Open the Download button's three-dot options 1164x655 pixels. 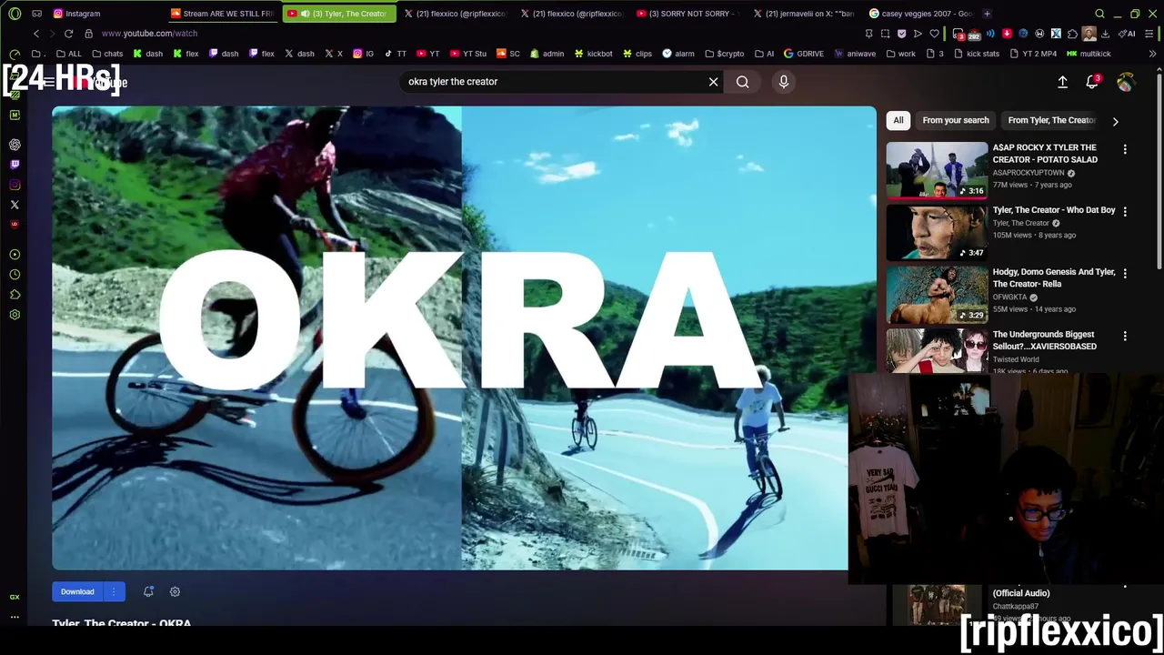pyautogui.click(x=114, y=591)
